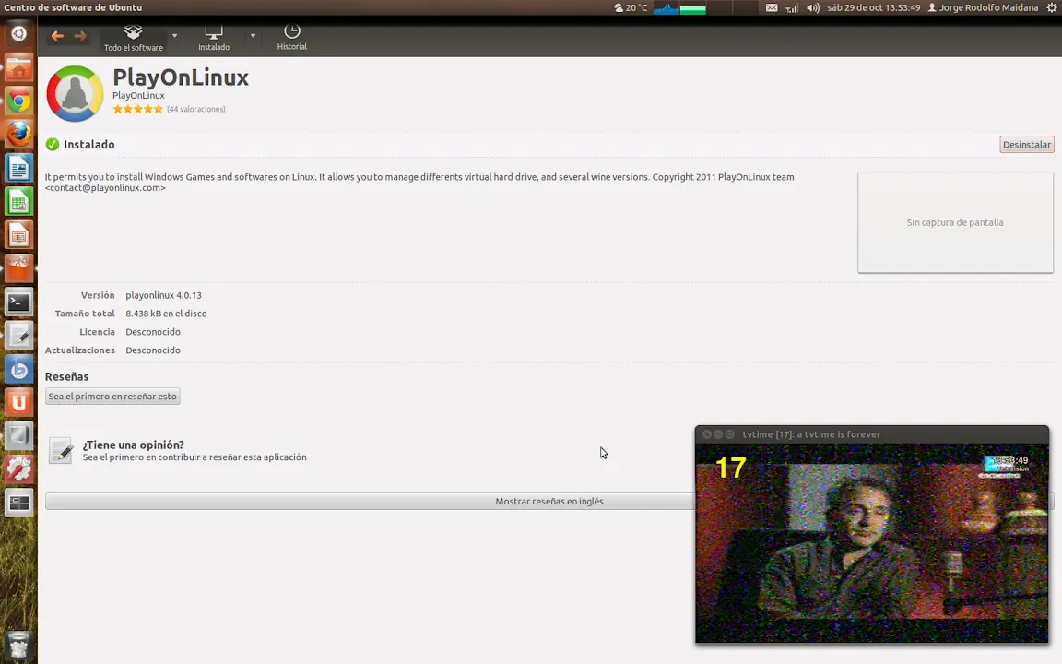Open the grey tvtime launcher icon
Image resolution: width=1062 pixels, height=664 pixels.
[x=19, y=435]
